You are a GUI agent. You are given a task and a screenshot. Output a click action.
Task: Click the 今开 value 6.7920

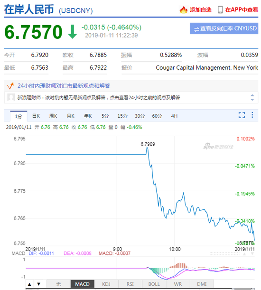(39, 55)
